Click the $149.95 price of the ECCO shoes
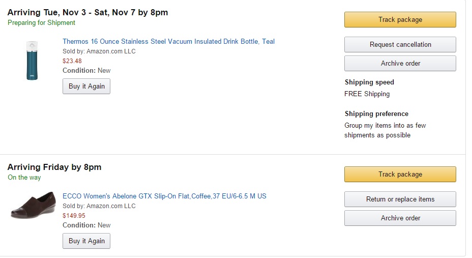Viewport: 472px width, 258px height. tap(74, 216)
